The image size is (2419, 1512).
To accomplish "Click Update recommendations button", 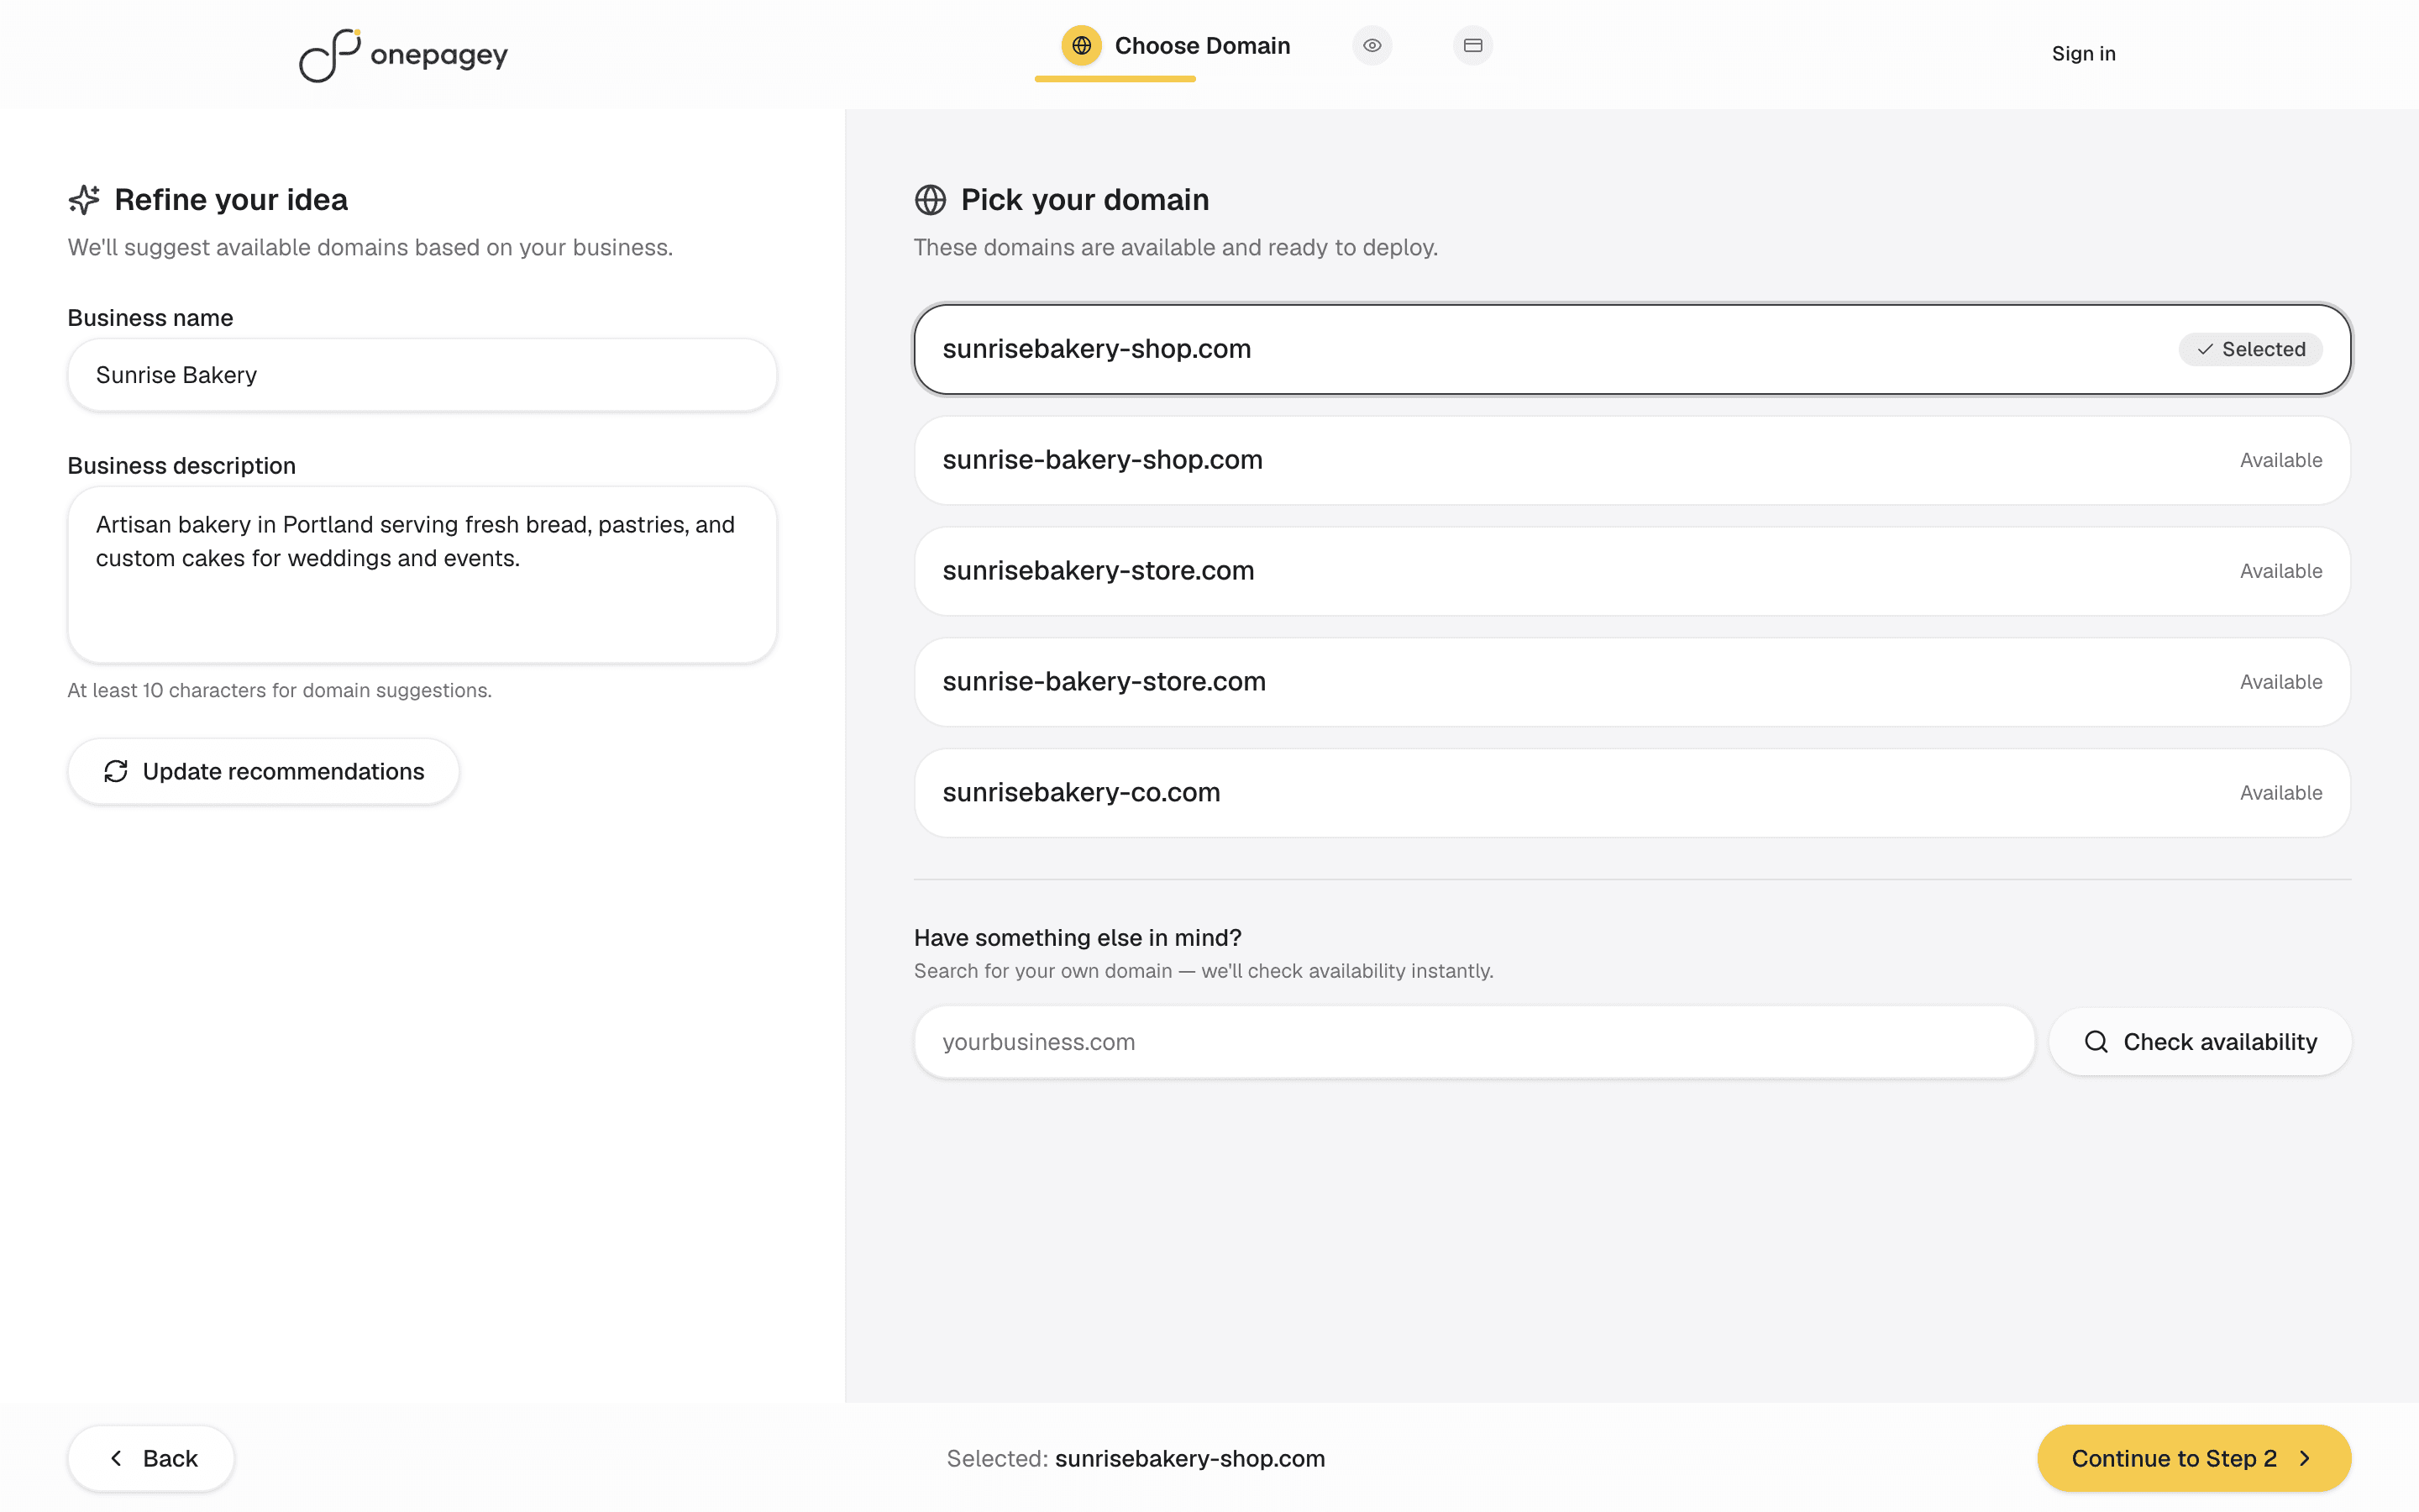I will (264, 771).
